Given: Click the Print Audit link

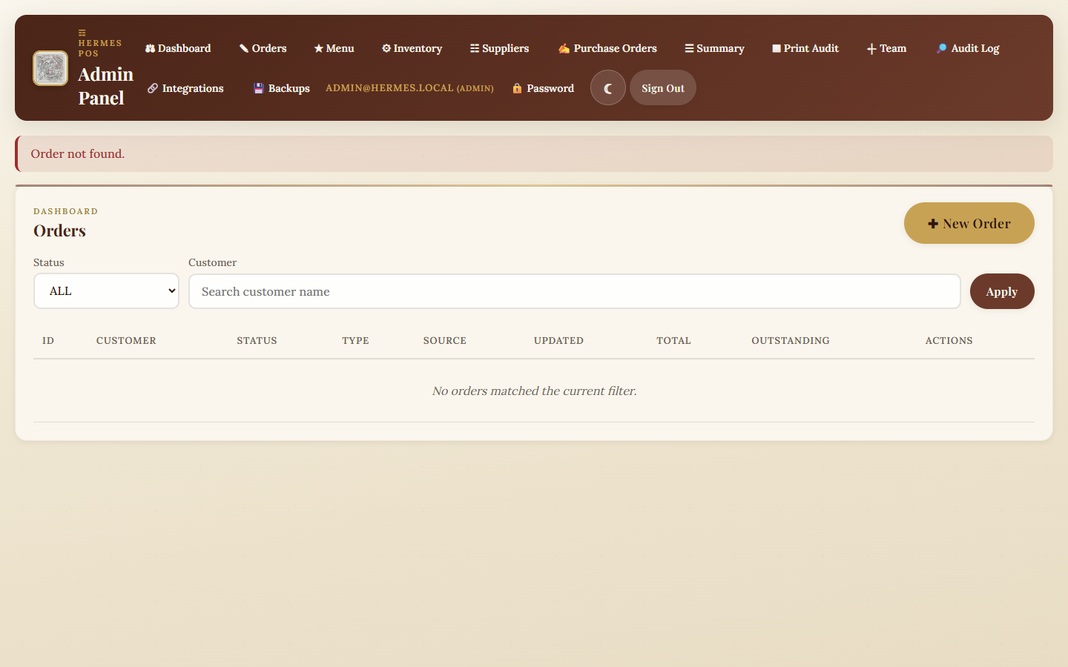Looking at the screenshot, I should click(805, 47).
